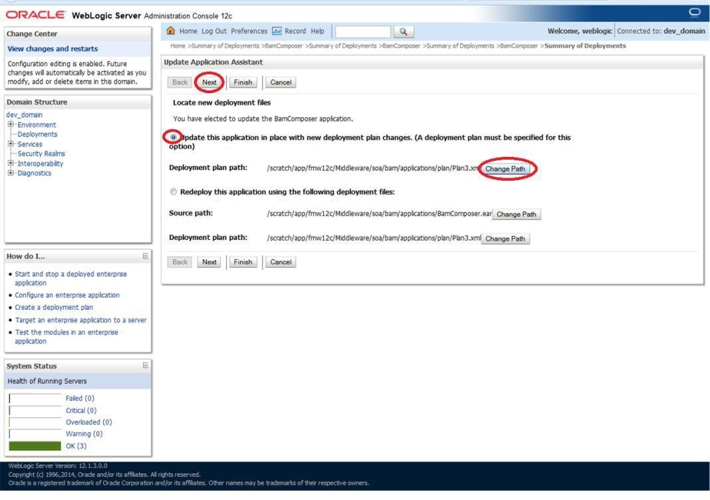Click the toolbar search input field
The width and height of the screenshot is (710, 500).
click(x=363, y=32)
